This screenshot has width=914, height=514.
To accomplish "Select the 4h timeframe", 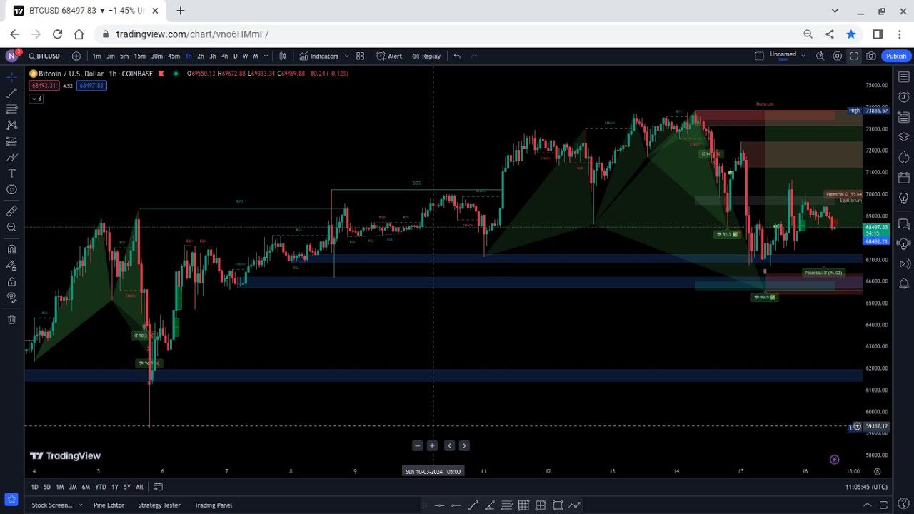I will [x=224, y=56].
